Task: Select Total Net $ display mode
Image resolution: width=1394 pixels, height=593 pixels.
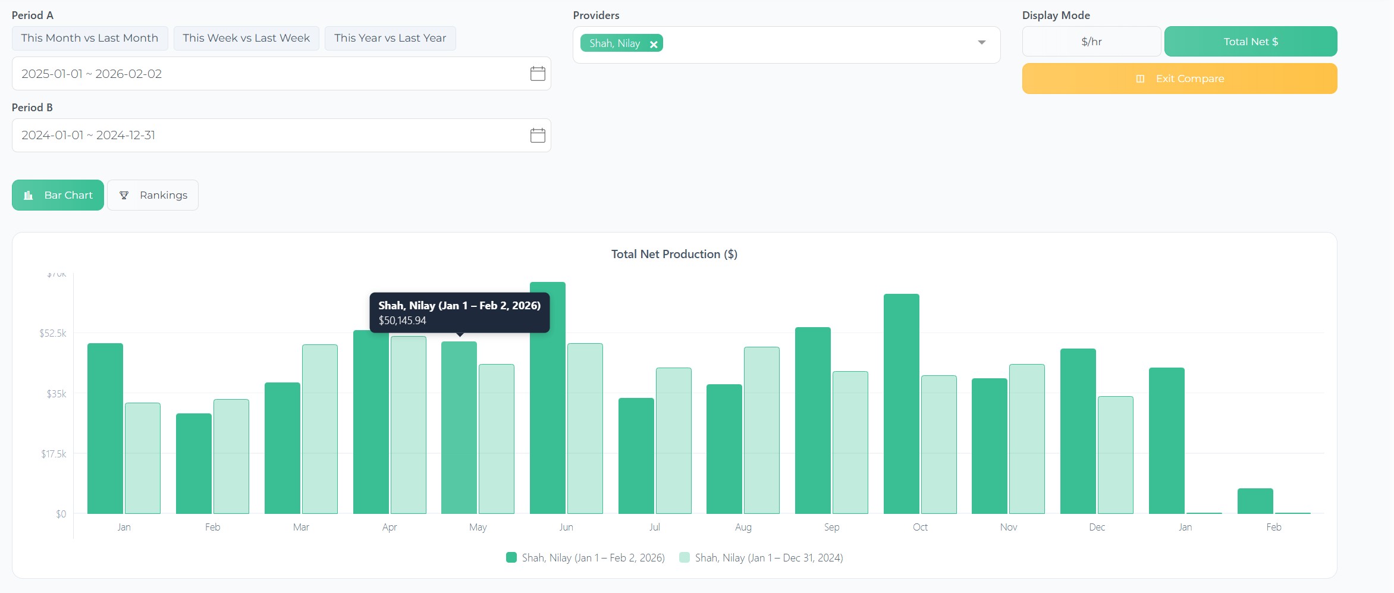Action: 1250,42
